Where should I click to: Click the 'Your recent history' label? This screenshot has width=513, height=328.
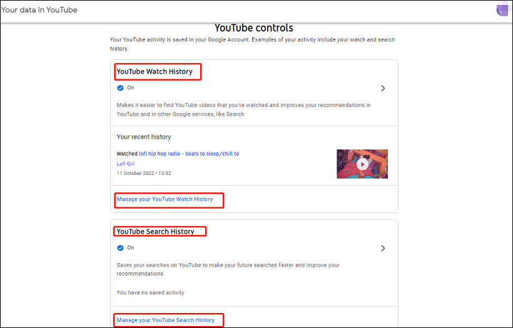[144, 137]
